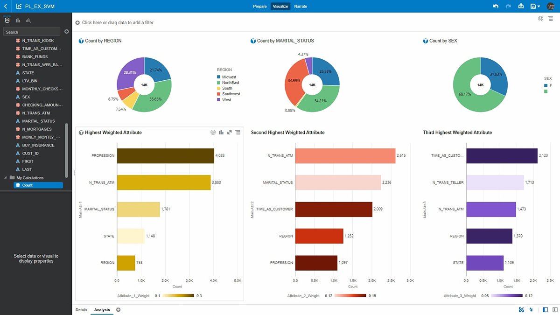Switch to the Prepare tab

(x=260, y=6)
